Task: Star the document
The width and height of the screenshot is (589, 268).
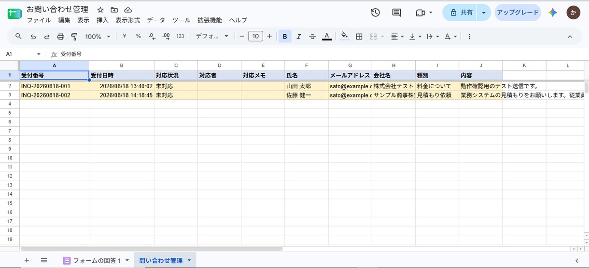Action: click(x=100, y=10)
